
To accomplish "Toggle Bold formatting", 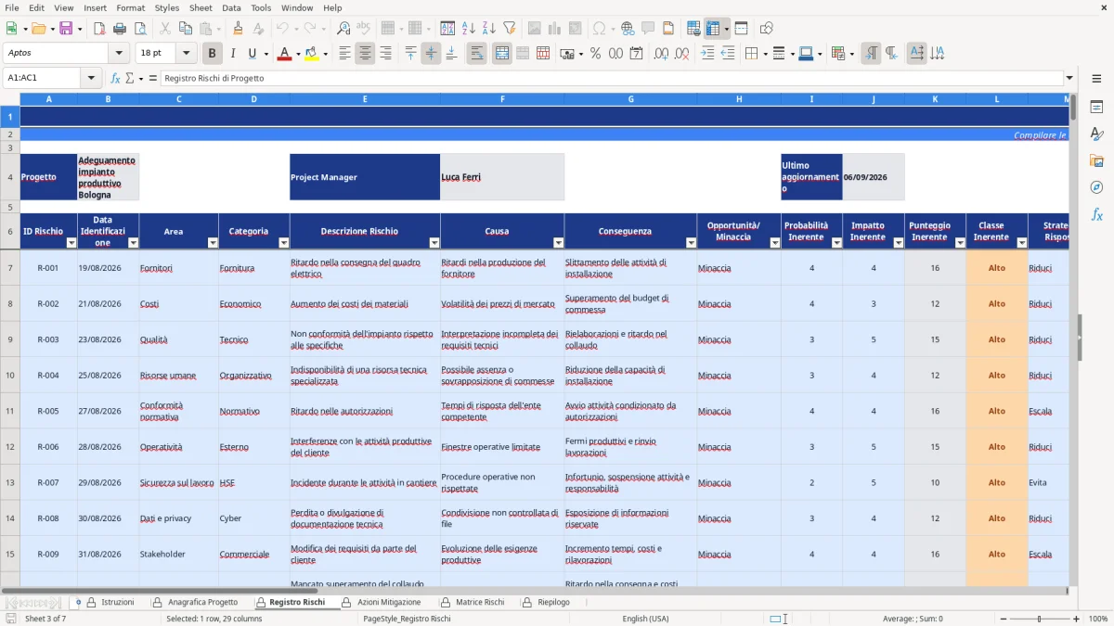I will click(212, 54).
